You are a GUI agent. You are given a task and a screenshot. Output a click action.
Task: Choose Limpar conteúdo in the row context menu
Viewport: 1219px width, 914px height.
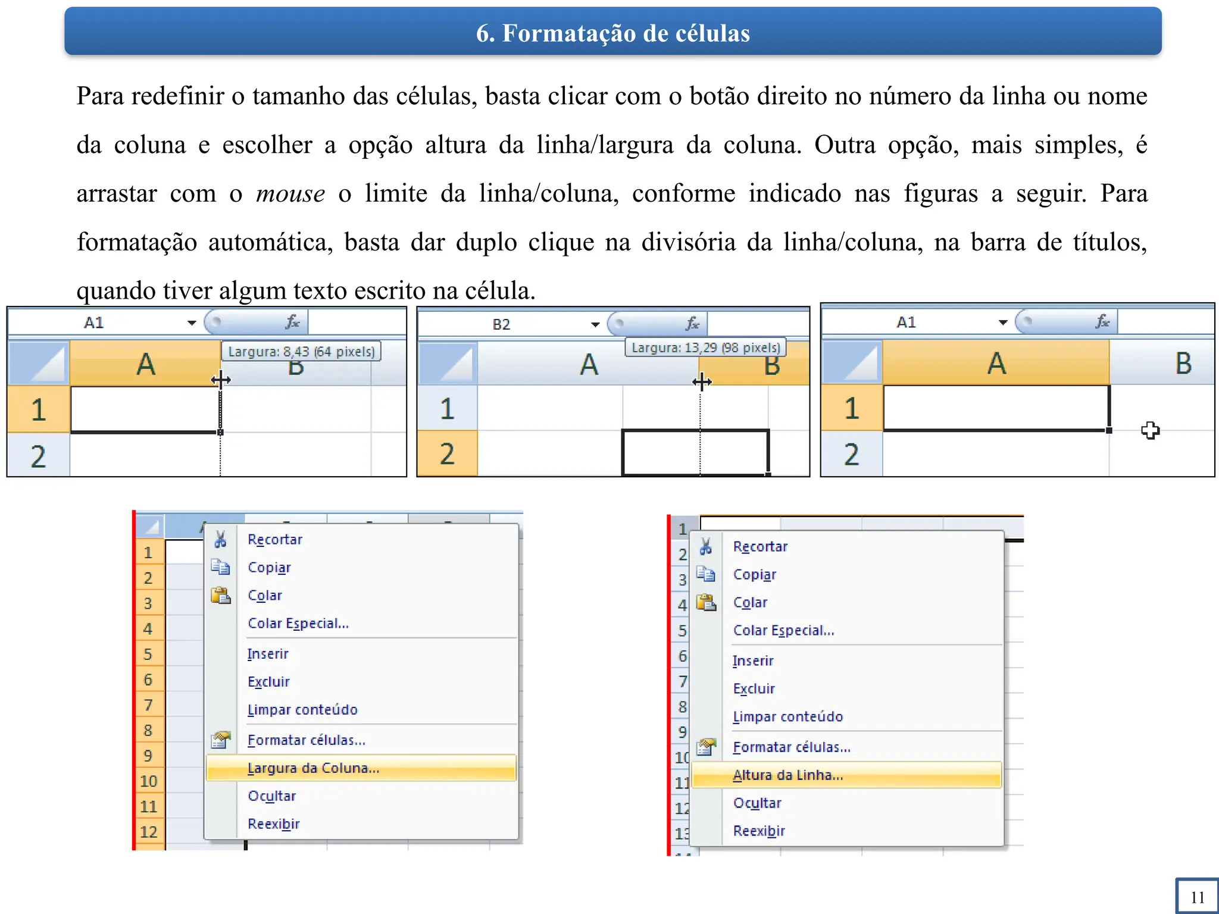(x=788, y=716)
